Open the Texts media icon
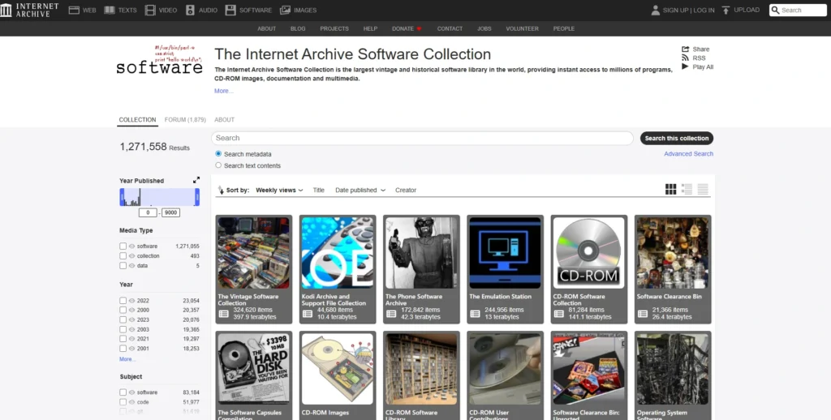The width and height of the screenshot is (831, 420). coord(110,10)
